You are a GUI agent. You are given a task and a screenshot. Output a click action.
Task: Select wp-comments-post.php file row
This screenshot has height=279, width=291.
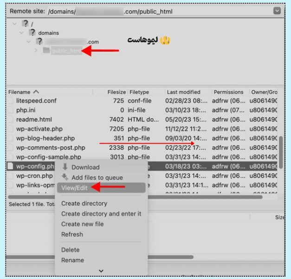142,148
